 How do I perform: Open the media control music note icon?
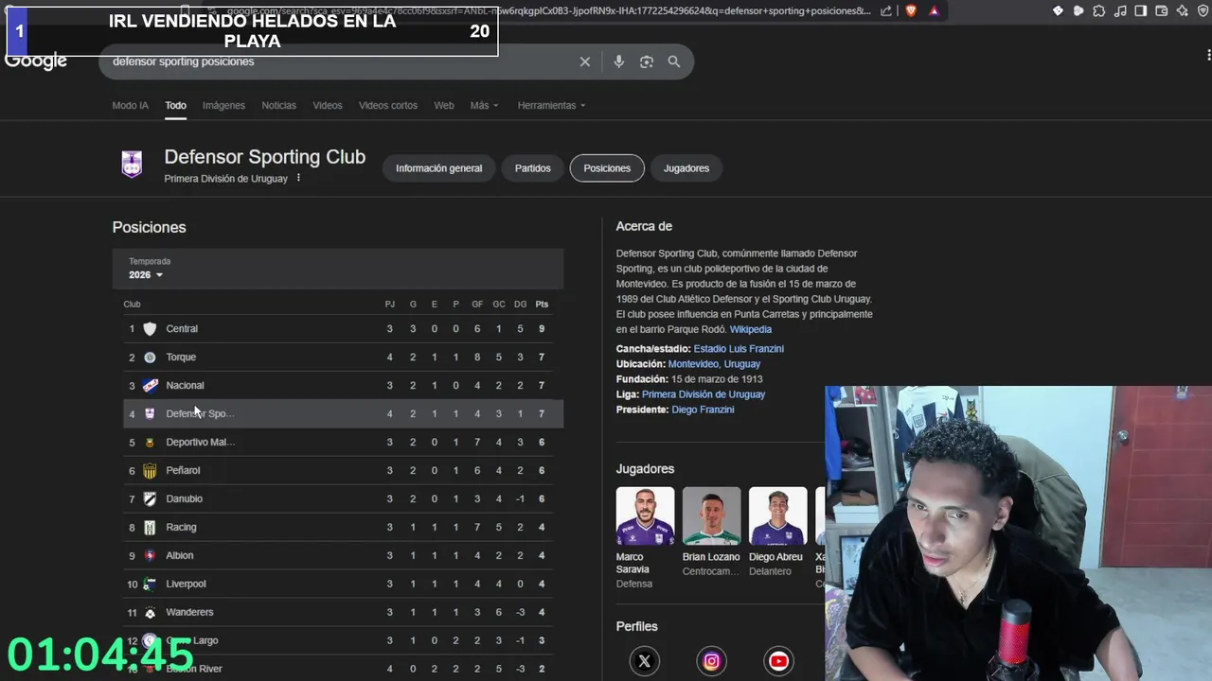1120,10
